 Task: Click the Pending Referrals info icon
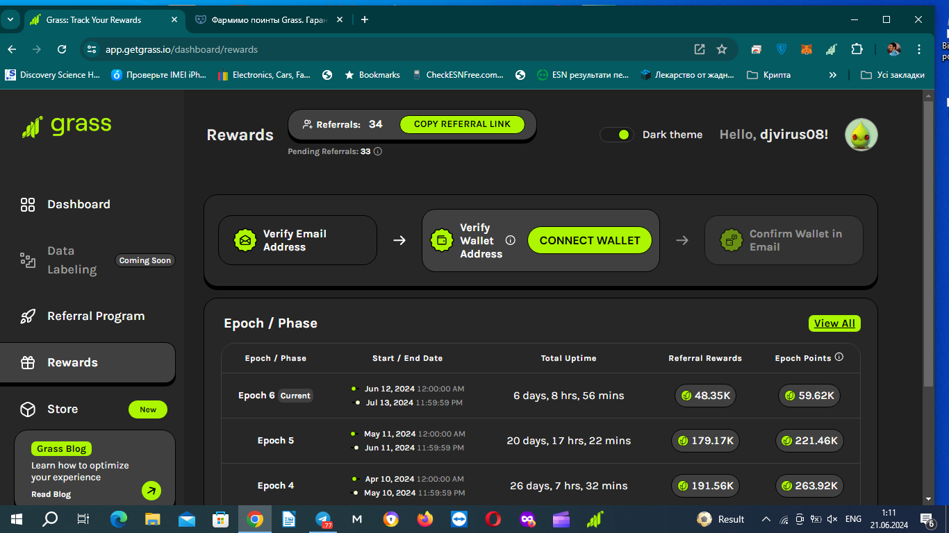[x=378, y=151]
